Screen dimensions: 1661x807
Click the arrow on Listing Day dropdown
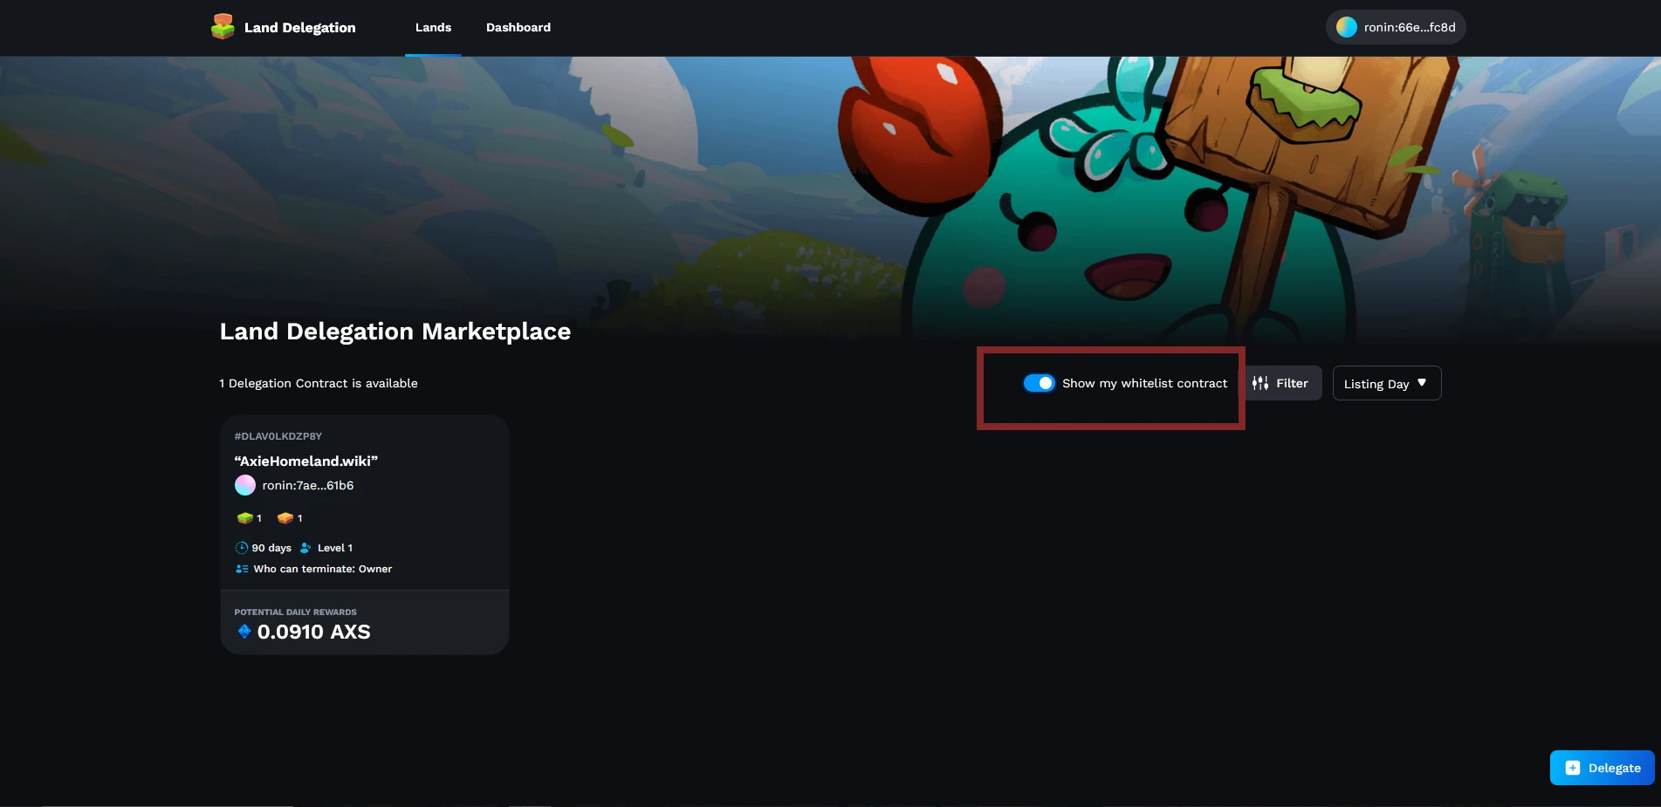point(1422,383)
